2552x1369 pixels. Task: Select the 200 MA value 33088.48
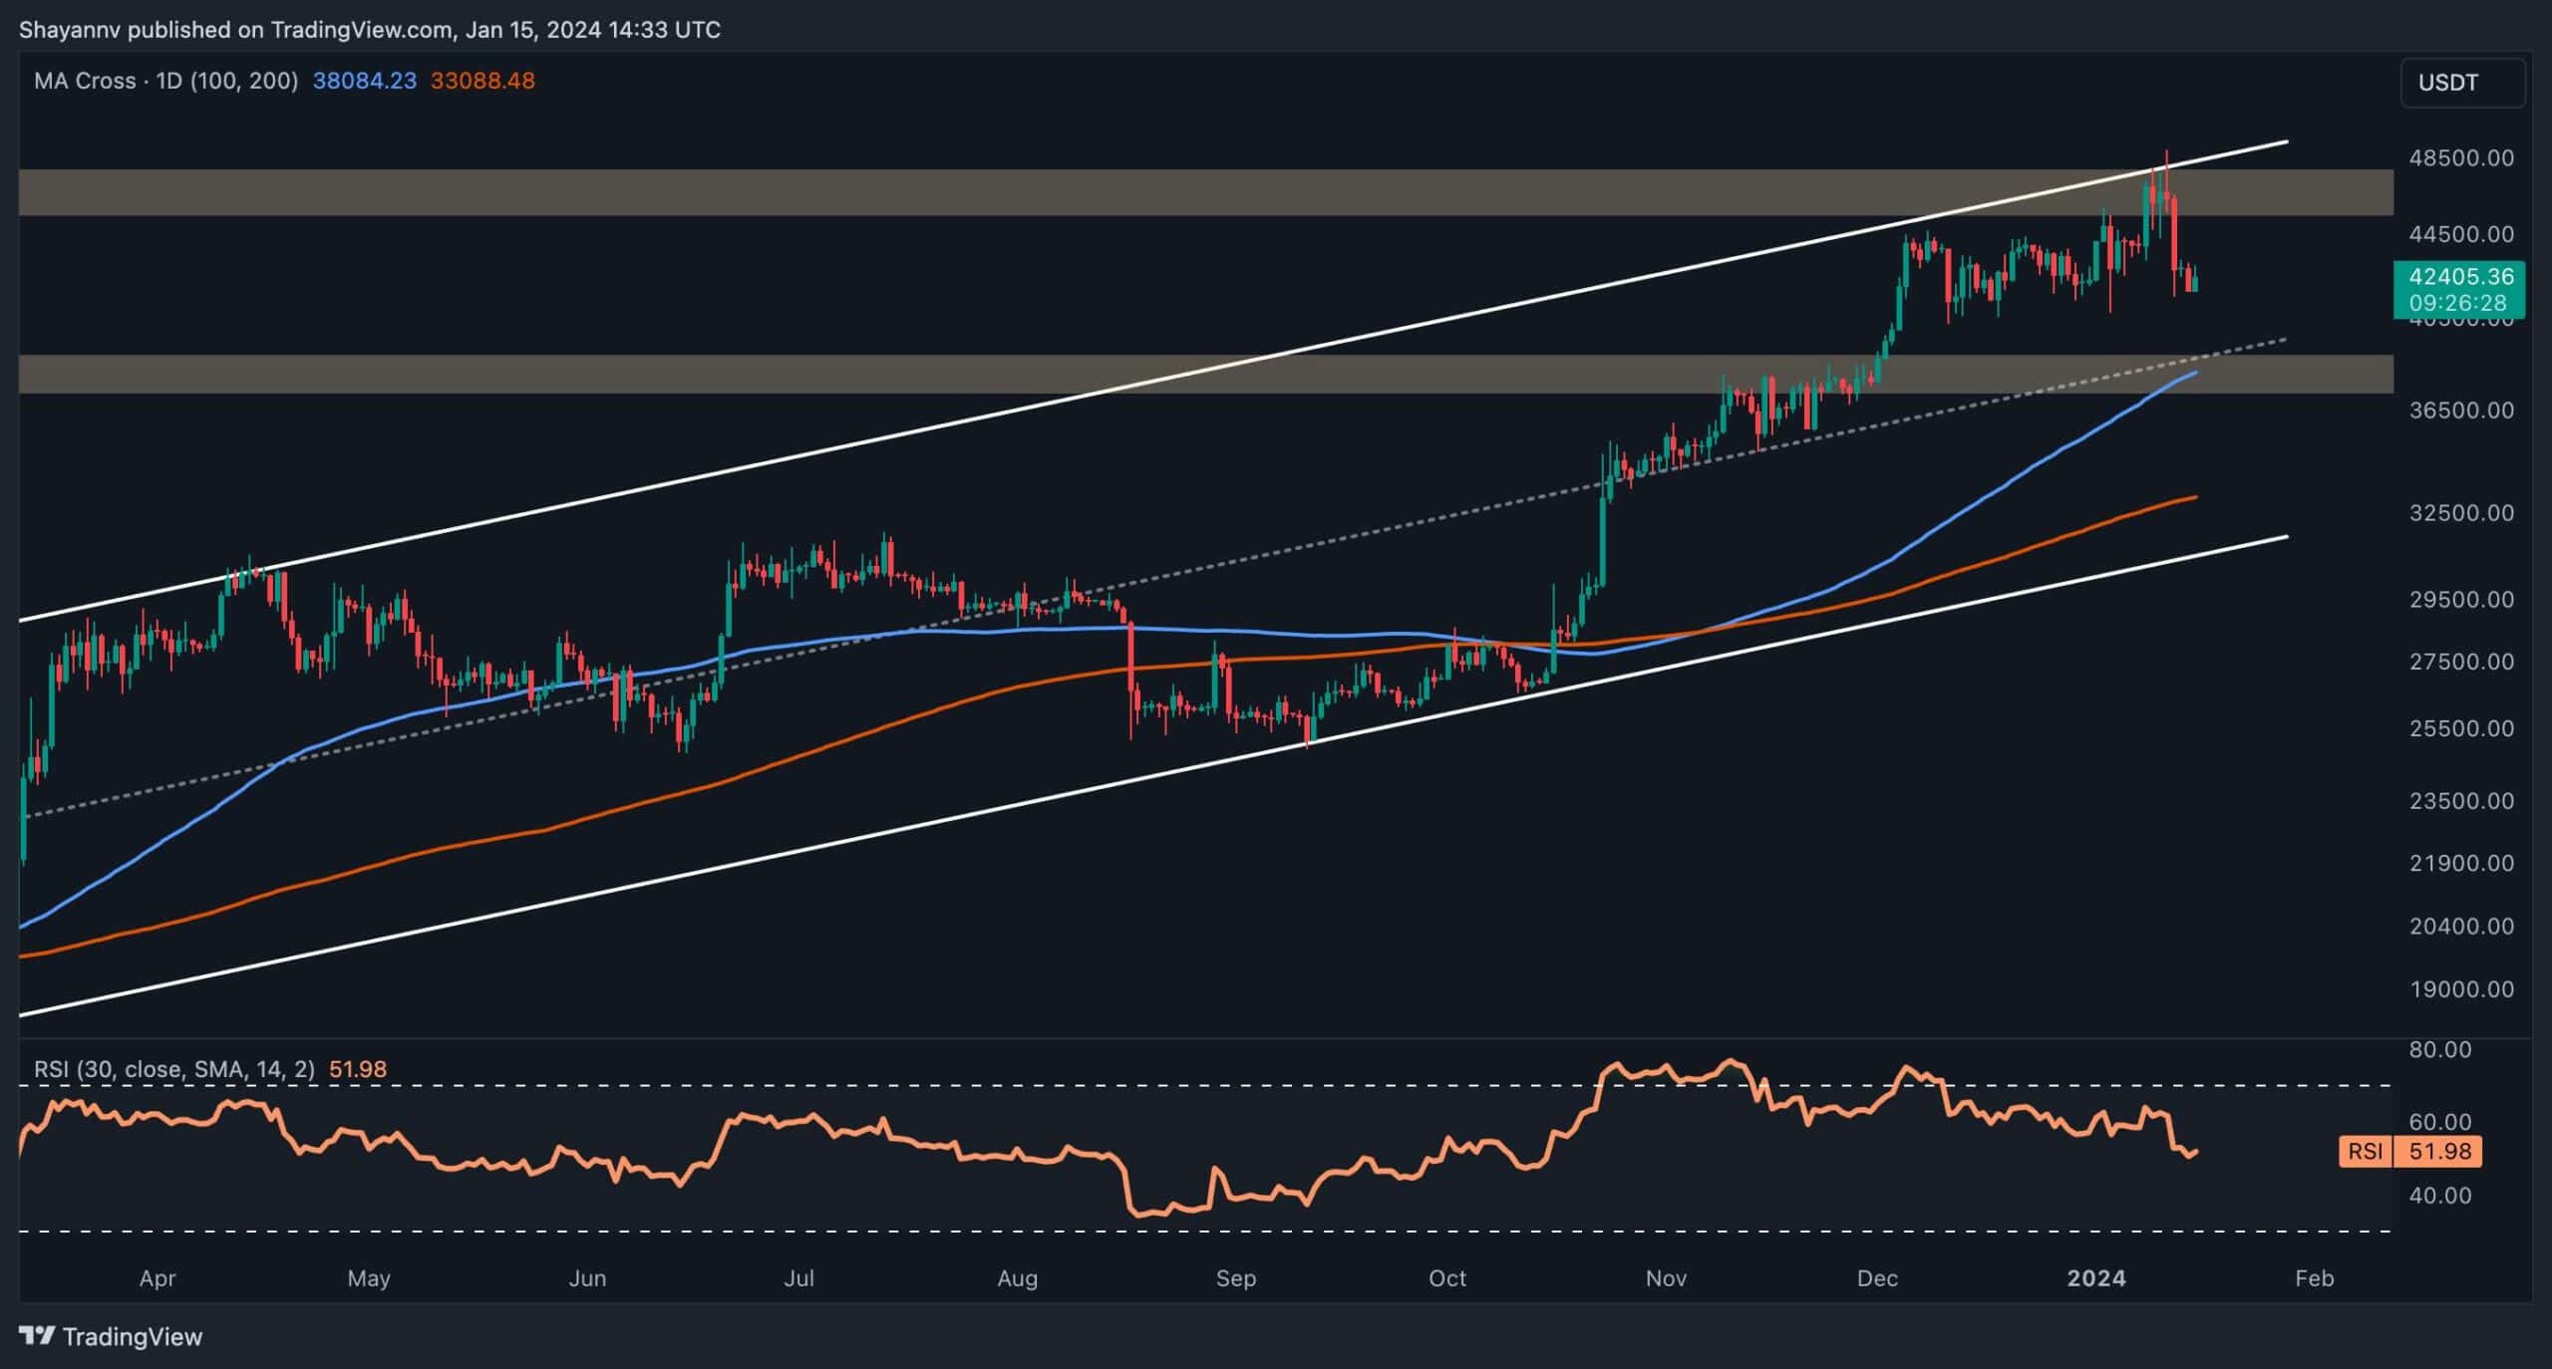(482, 81)
